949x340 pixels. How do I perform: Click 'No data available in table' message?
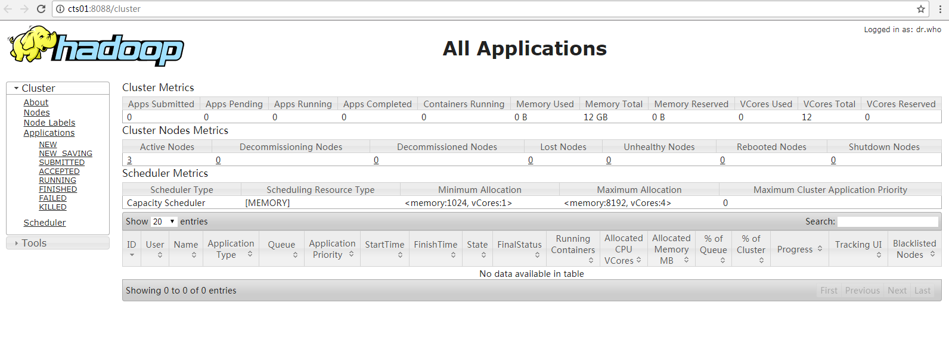click(x=532, y=274)
